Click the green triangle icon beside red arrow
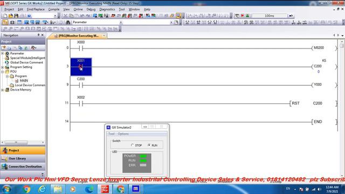This screenshot has height=194, width=345. click(247, 16)
